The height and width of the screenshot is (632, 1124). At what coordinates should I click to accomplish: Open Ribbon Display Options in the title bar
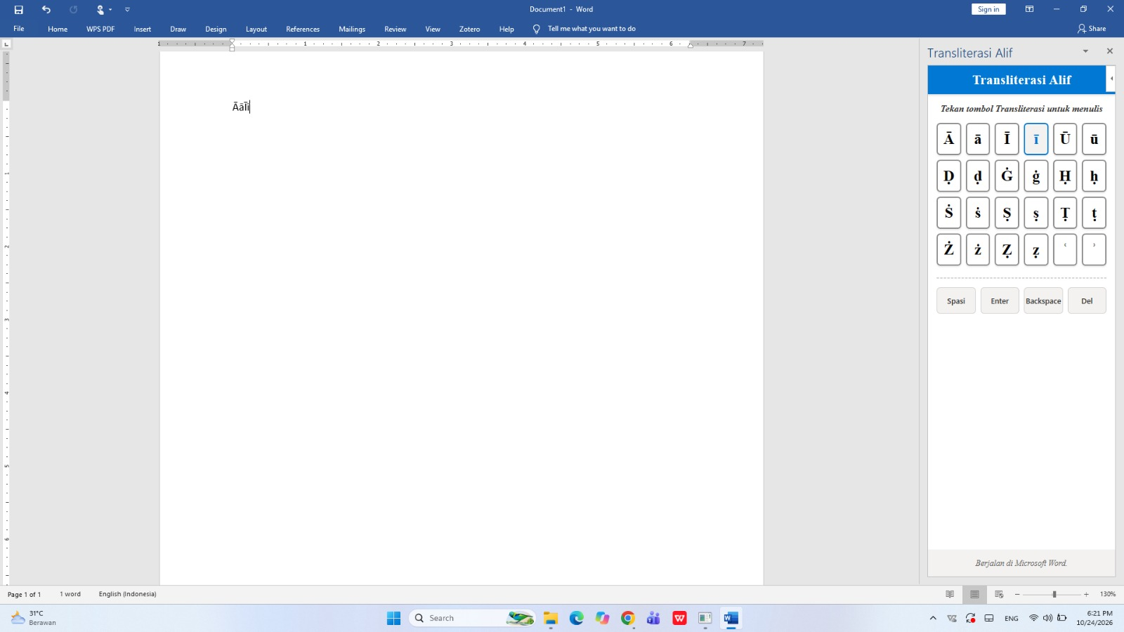click(x=1029, y=9)
